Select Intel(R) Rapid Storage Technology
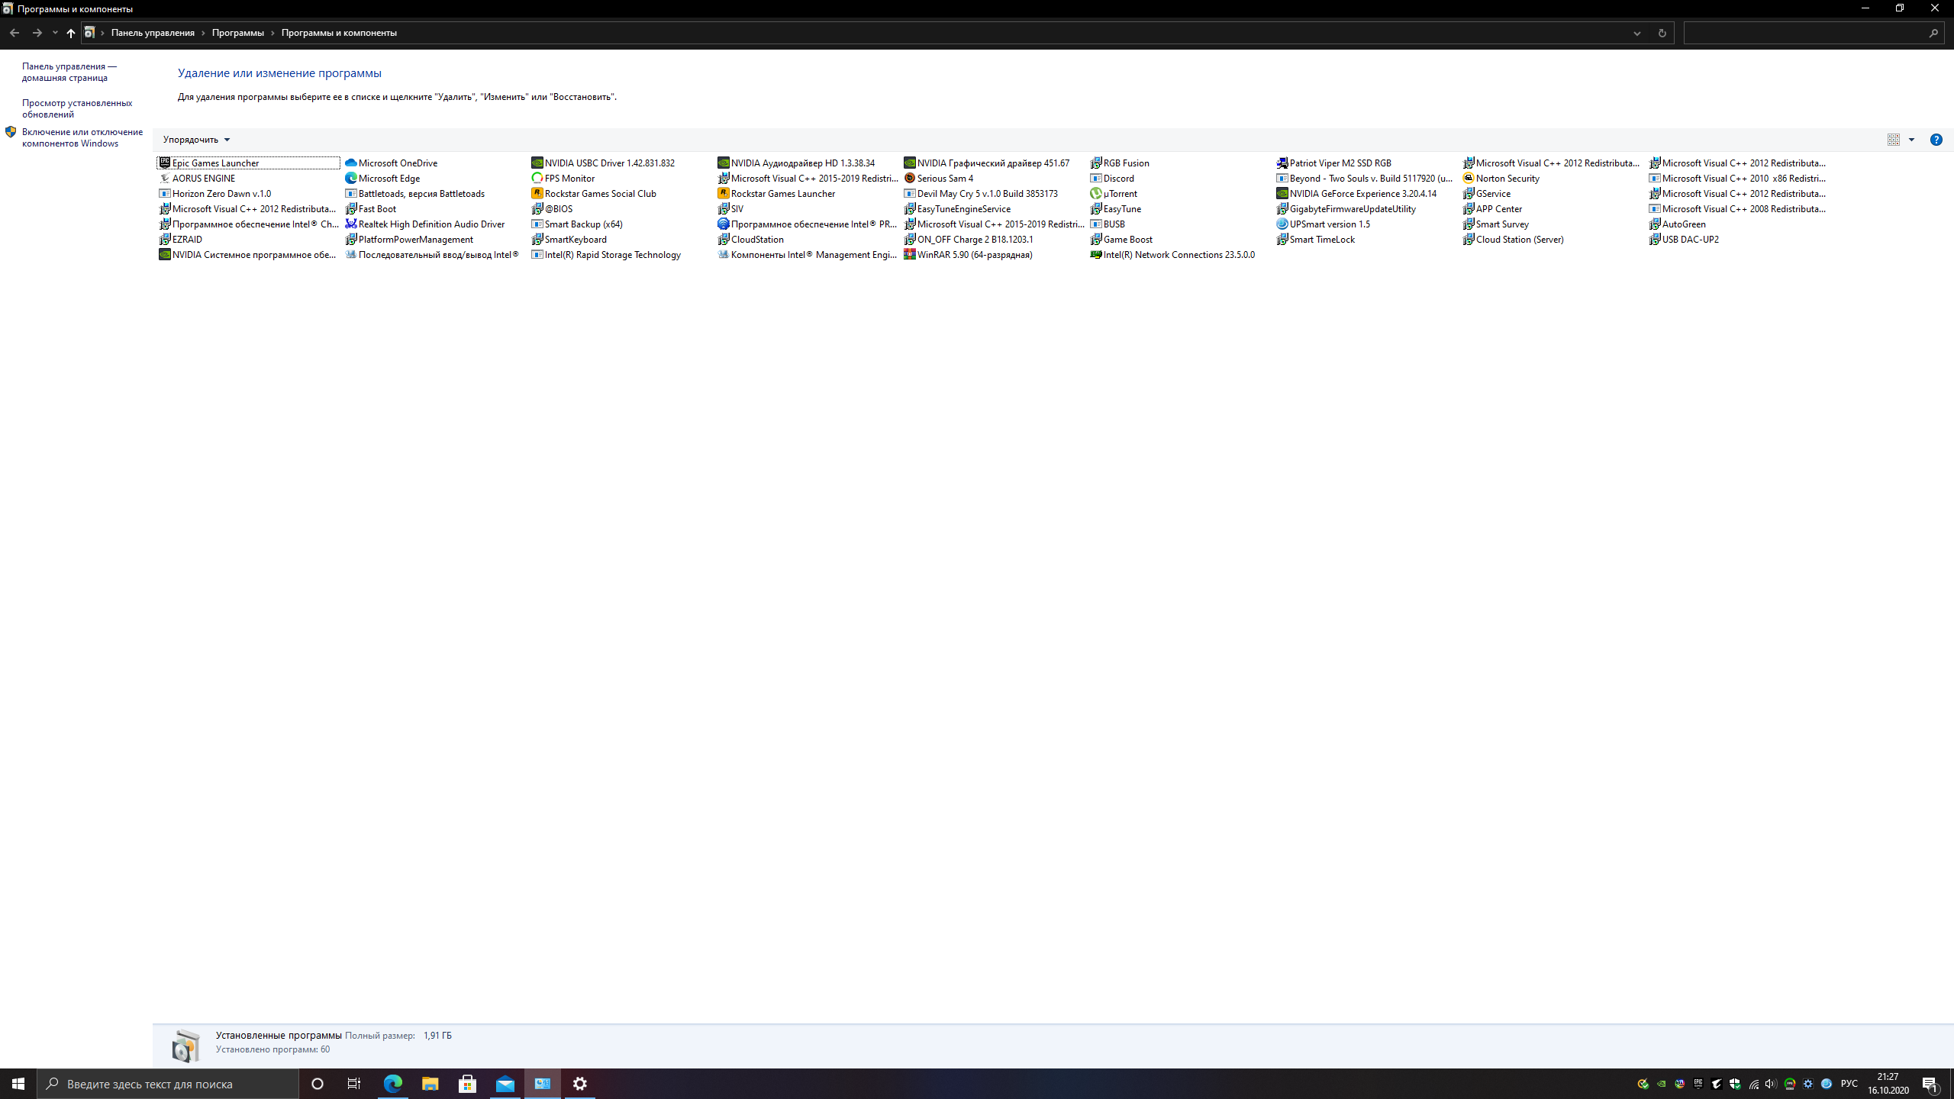Viewport: 1954px width, 1099px height. [606, 254]
